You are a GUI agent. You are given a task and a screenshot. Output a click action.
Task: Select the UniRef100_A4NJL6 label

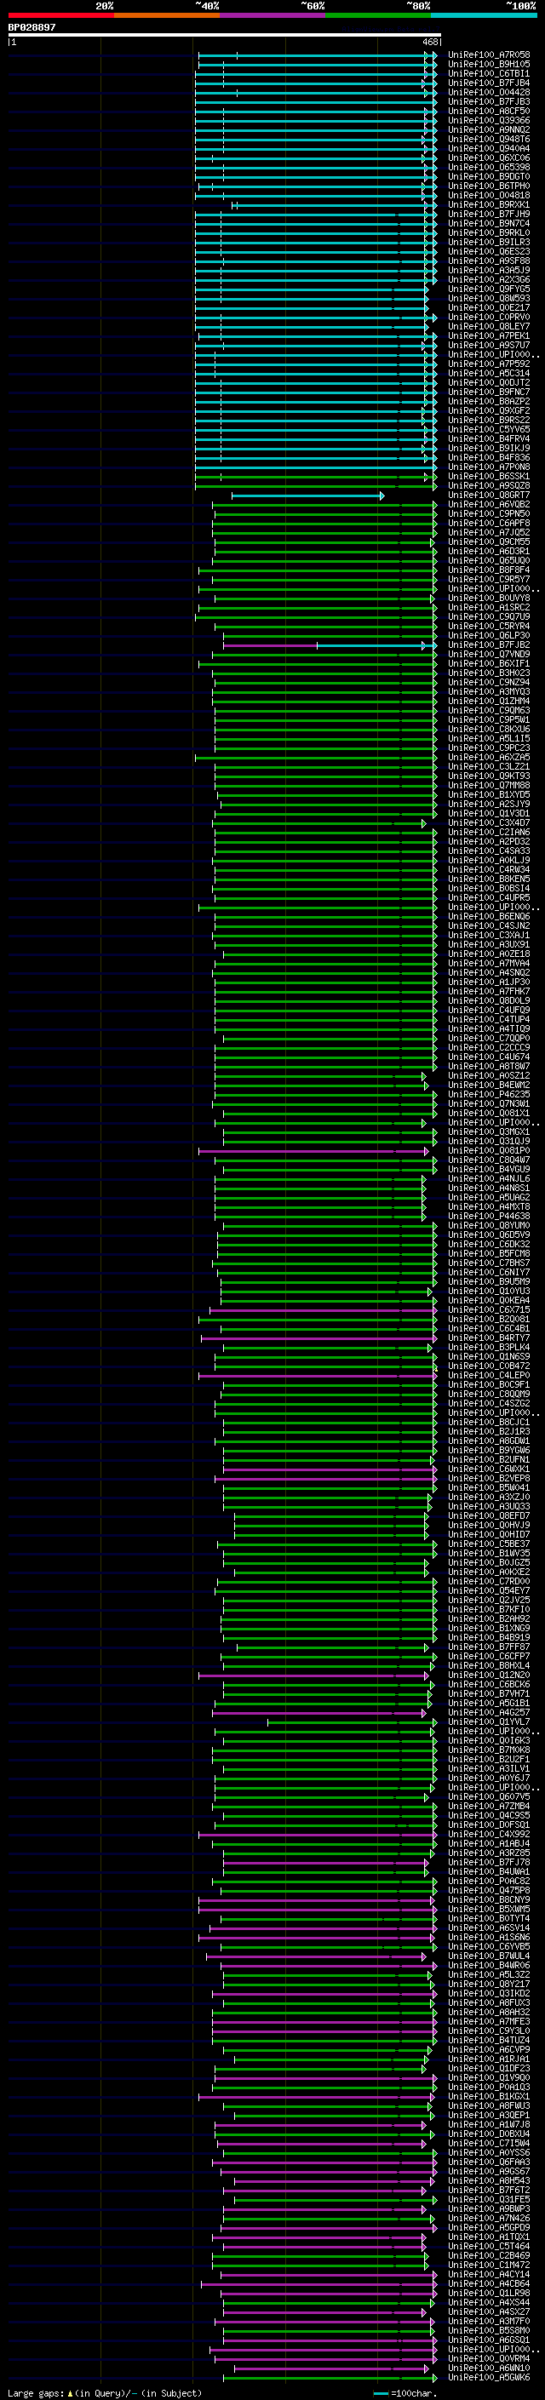(488, 1178)
